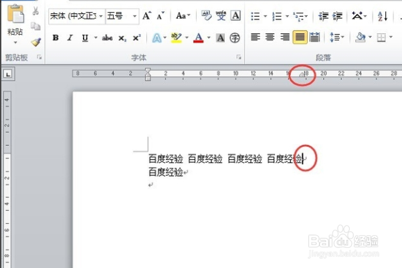The height and width of the screenshot is (268, 402).
Task: Open the font size dropdown
Action: pyautogui.click(x=134, y=16)
